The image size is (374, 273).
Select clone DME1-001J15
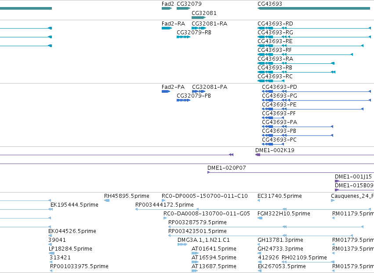click(353, 177)
